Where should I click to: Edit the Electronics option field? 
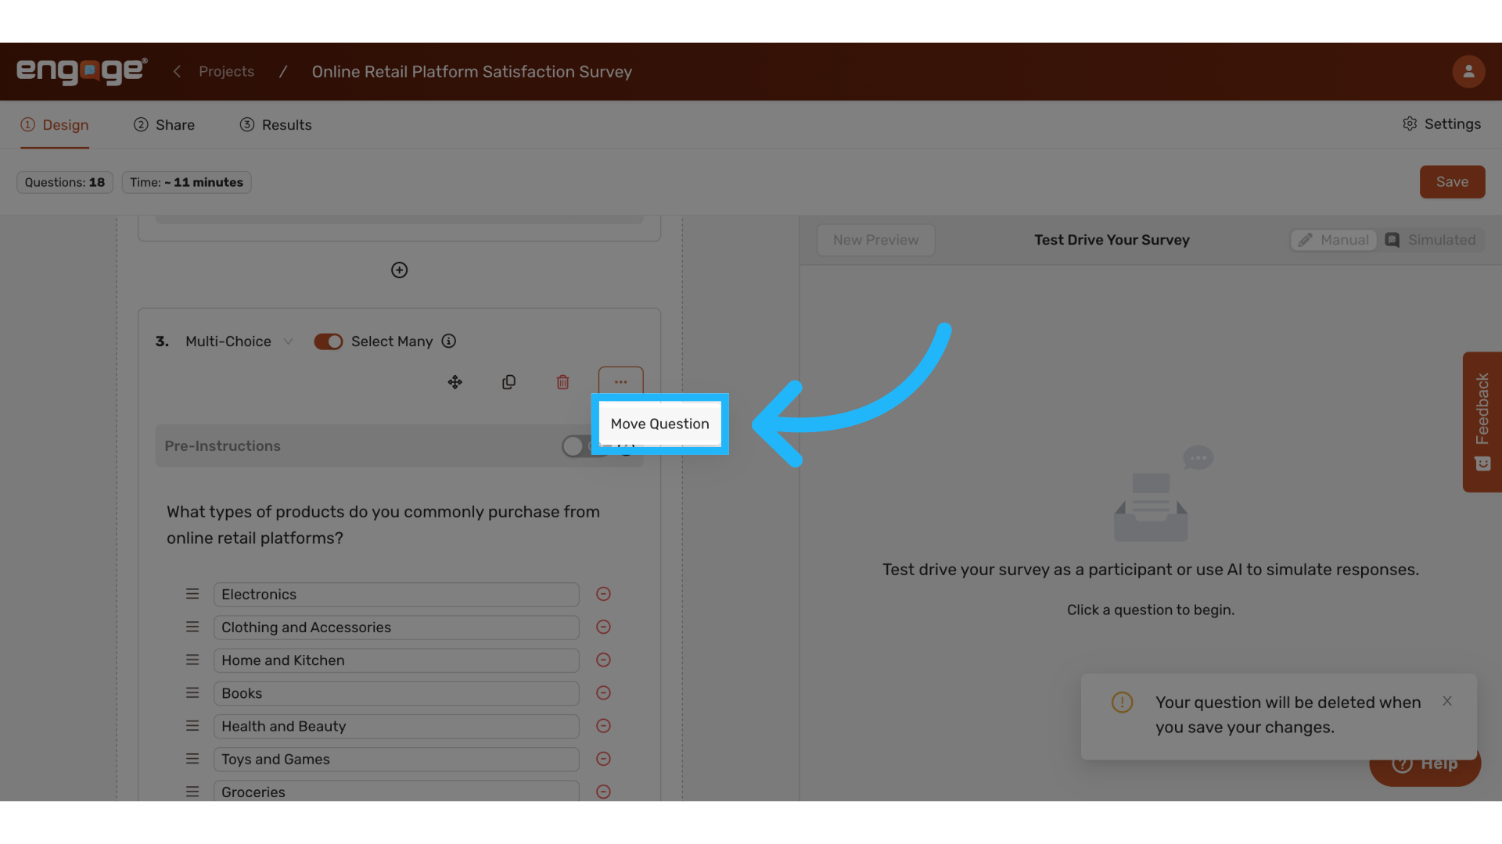pos(397,594)
